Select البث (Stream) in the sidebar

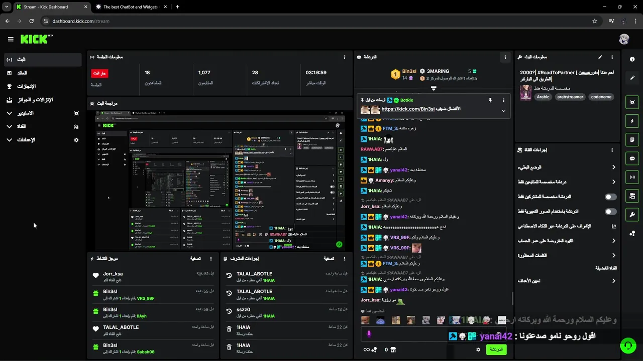click(x=42, y=60)
